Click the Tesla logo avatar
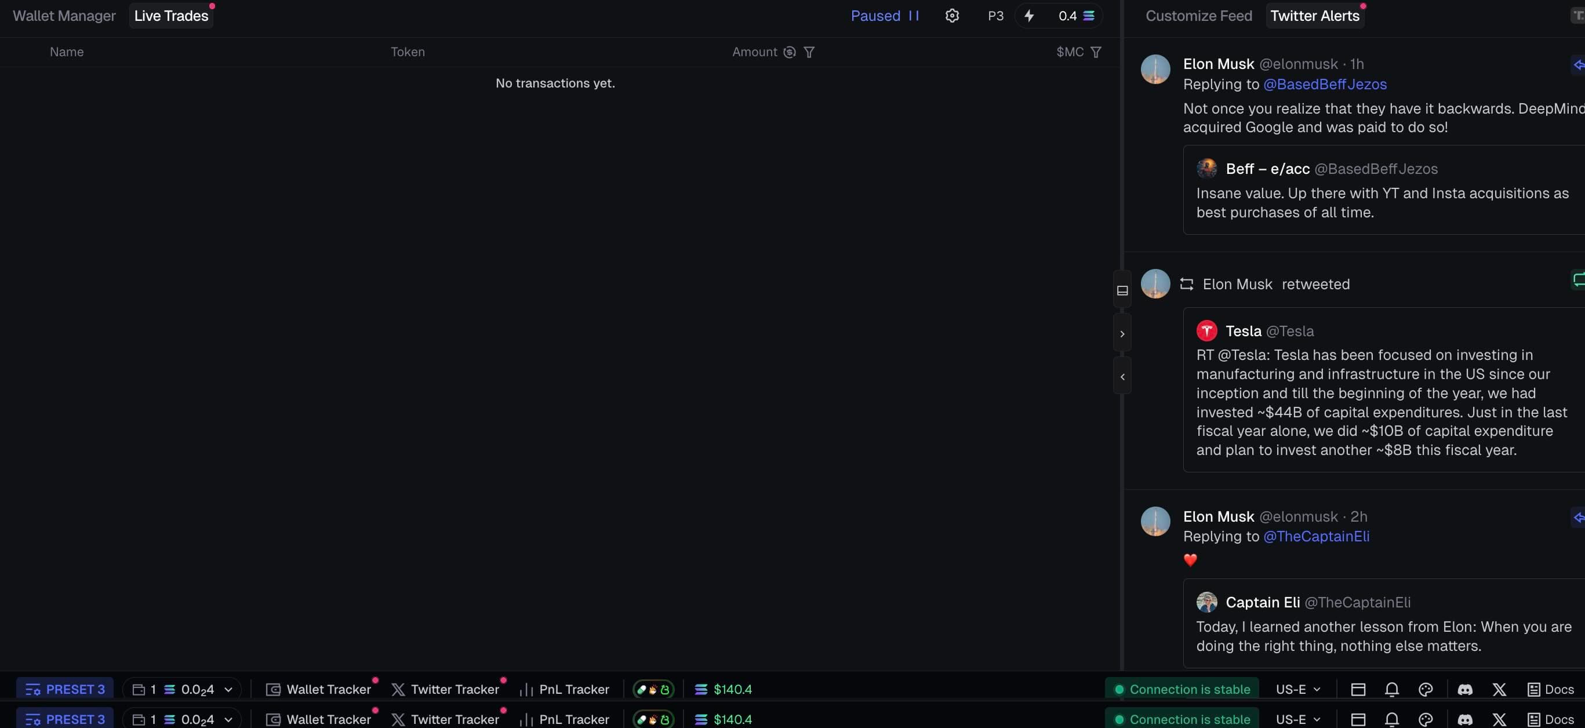 1206,331
